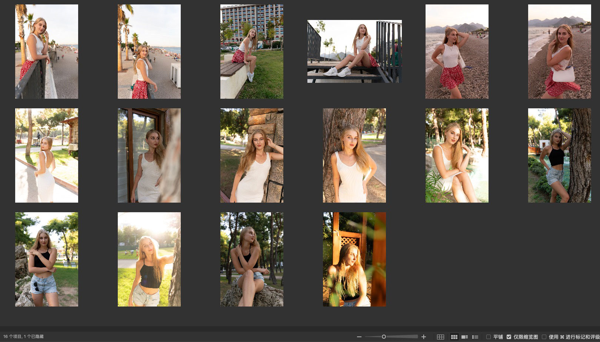Switch to thumbnail grid view

coord(454,337)
